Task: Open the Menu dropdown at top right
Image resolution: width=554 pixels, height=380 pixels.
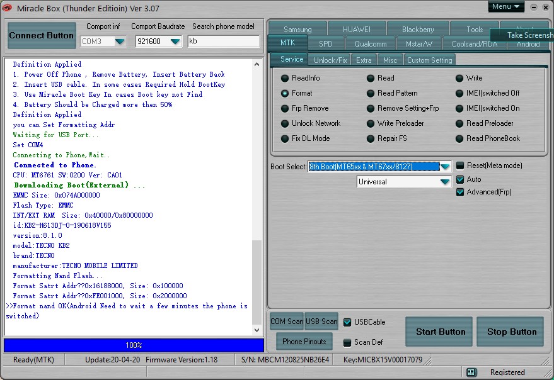Action: pyautogui.click(x=506, y=7)
